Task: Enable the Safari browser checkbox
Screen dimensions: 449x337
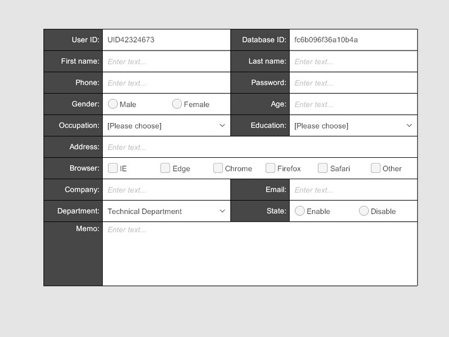Action: click(x=323, y=168)
